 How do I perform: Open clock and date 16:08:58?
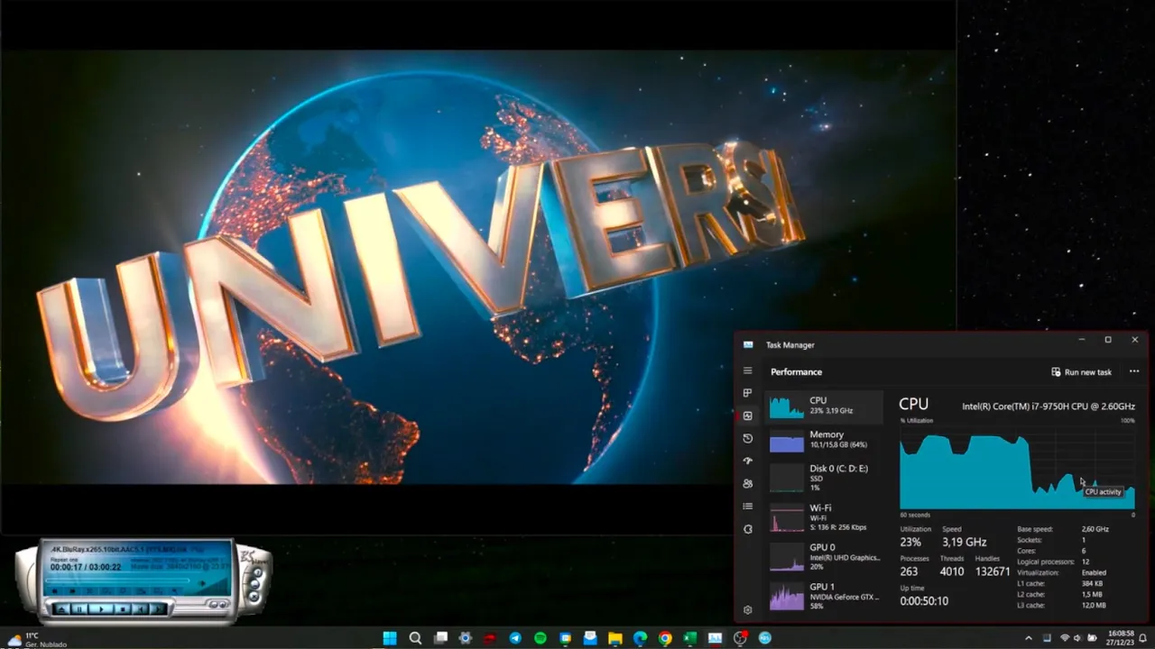pyautogui.click(x=1122, y=638)
